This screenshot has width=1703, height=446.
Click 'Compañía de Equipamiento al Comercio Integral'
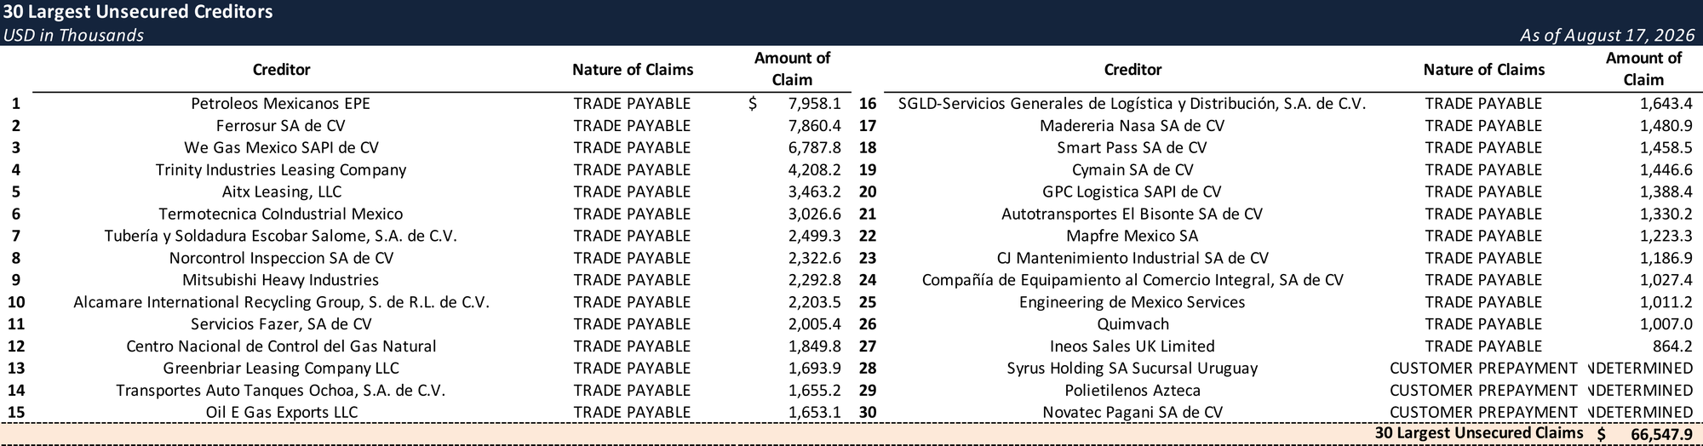click(x=1132, y=281)
